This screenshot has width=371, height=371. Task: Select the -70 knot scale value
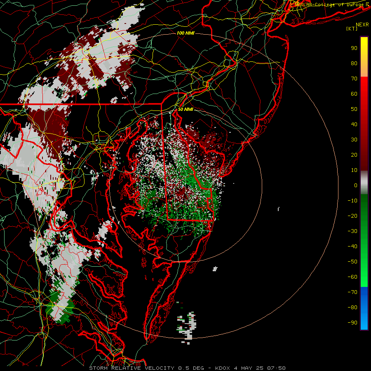tap(352, 292)
